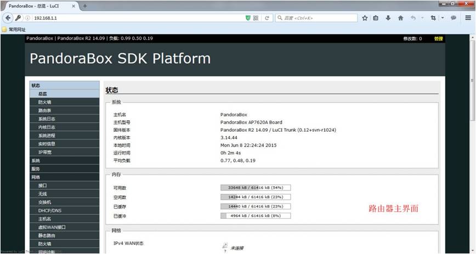
Task: Click load average 0.77, 0.48, 0.19
Action: pyautogui.click(x=237, y=160)
